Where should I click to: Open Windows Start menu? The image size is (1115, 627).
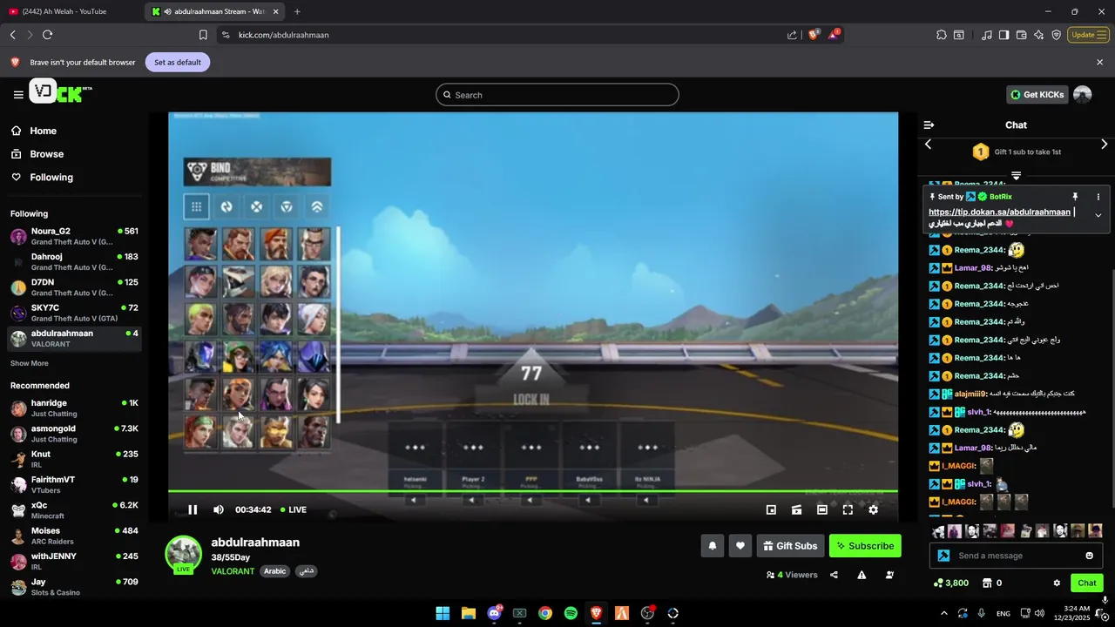coord(443,613)
